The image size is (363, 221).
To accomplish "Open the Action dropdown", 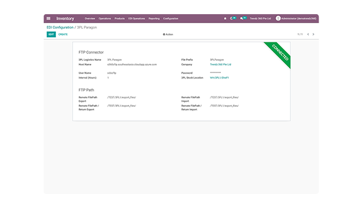I will click(168, 34).
